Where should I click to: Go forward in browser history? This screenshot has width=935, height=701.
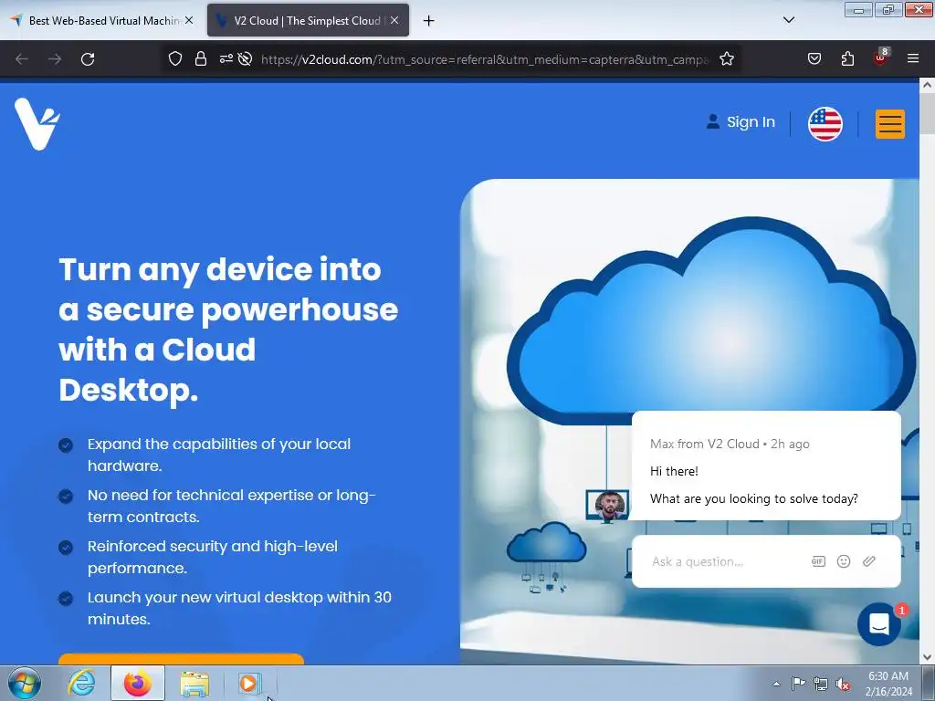55,59
